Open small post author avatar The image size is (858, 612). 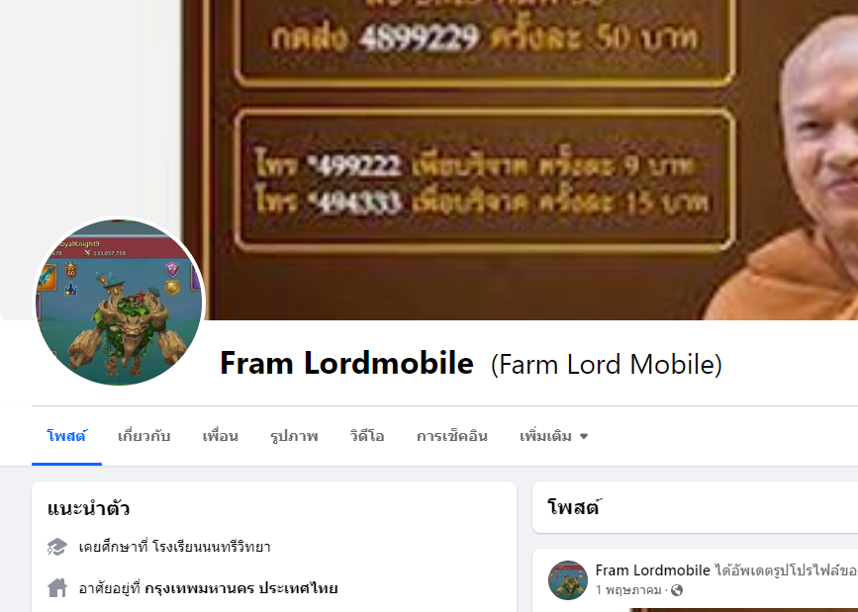tap(567, 580)
